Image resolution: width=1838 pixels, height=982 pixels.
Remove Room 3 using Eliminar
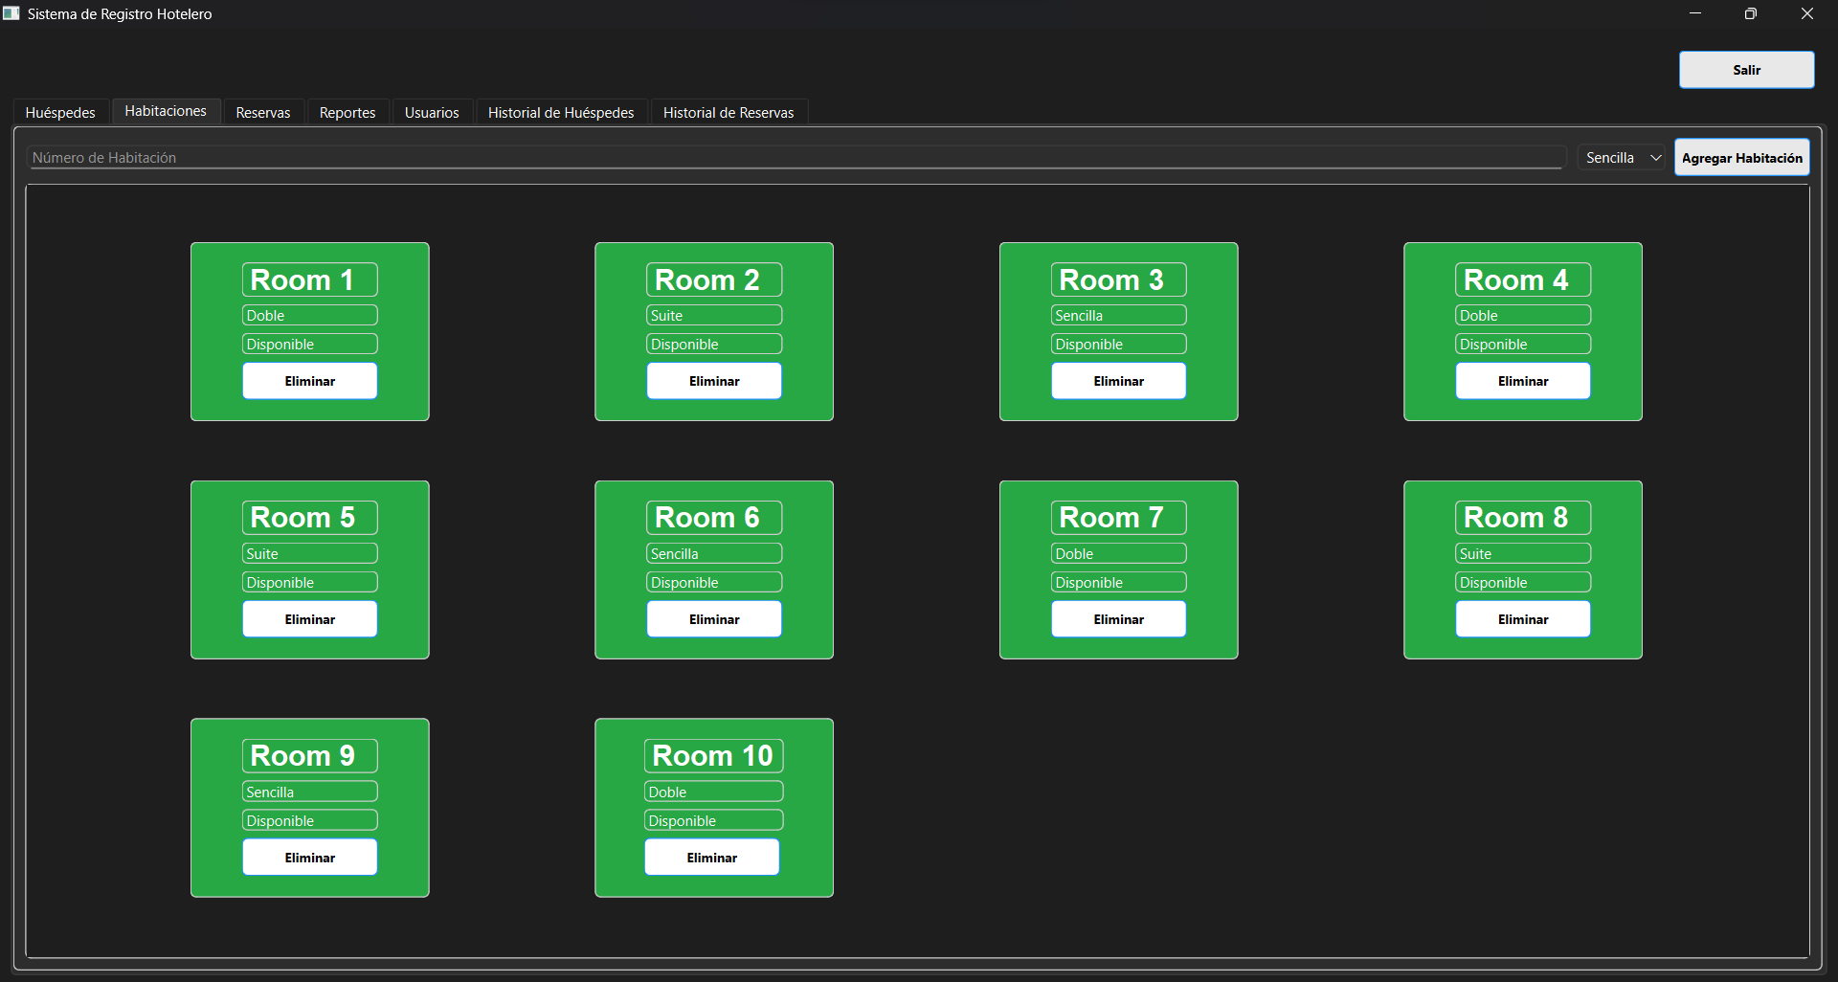[1118, 381]
